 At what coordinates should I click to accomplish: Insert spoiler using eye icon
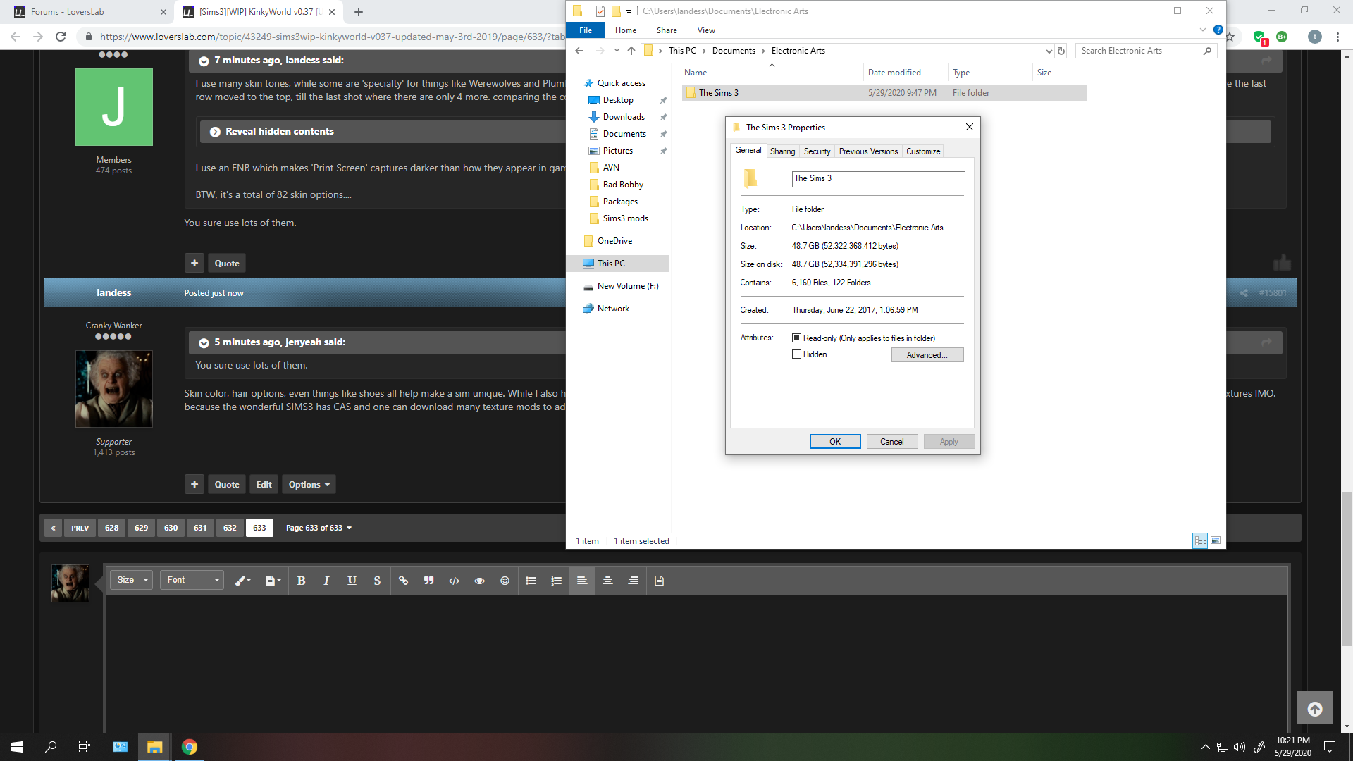coord(479,581)
